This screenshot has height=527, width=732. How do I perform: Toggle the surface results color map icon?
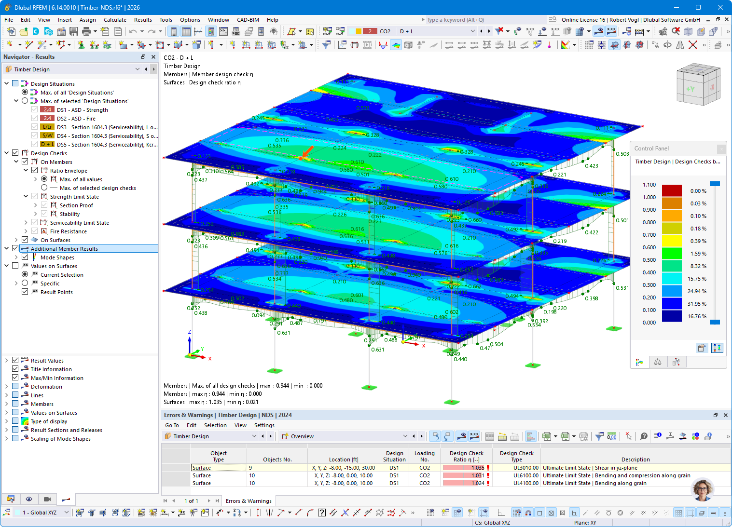tap(396, 45)
